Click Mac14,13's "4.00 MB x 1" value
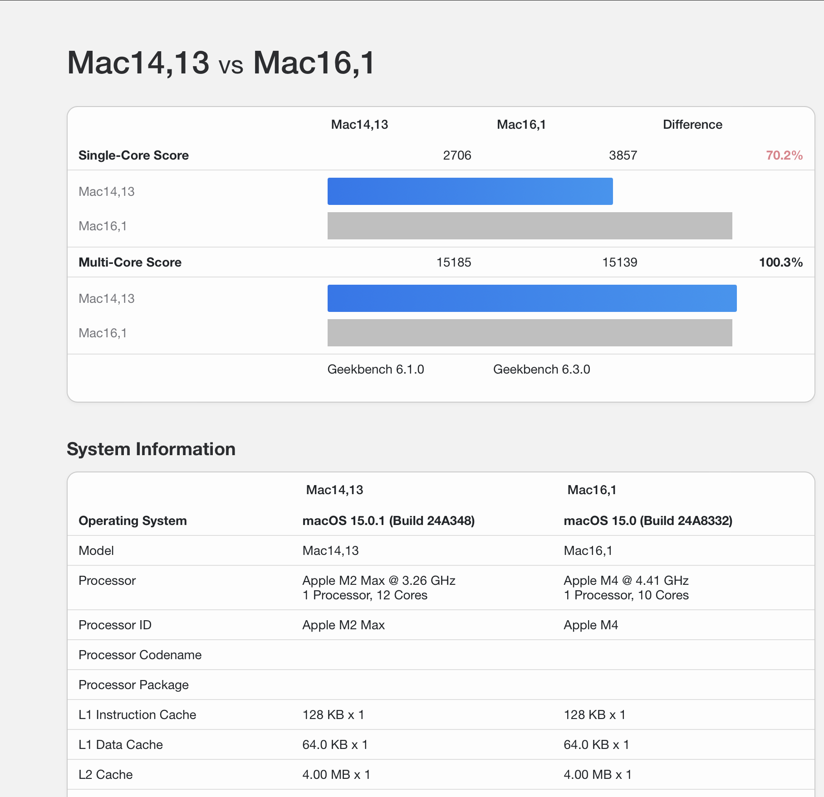 [x=336, y=775]
